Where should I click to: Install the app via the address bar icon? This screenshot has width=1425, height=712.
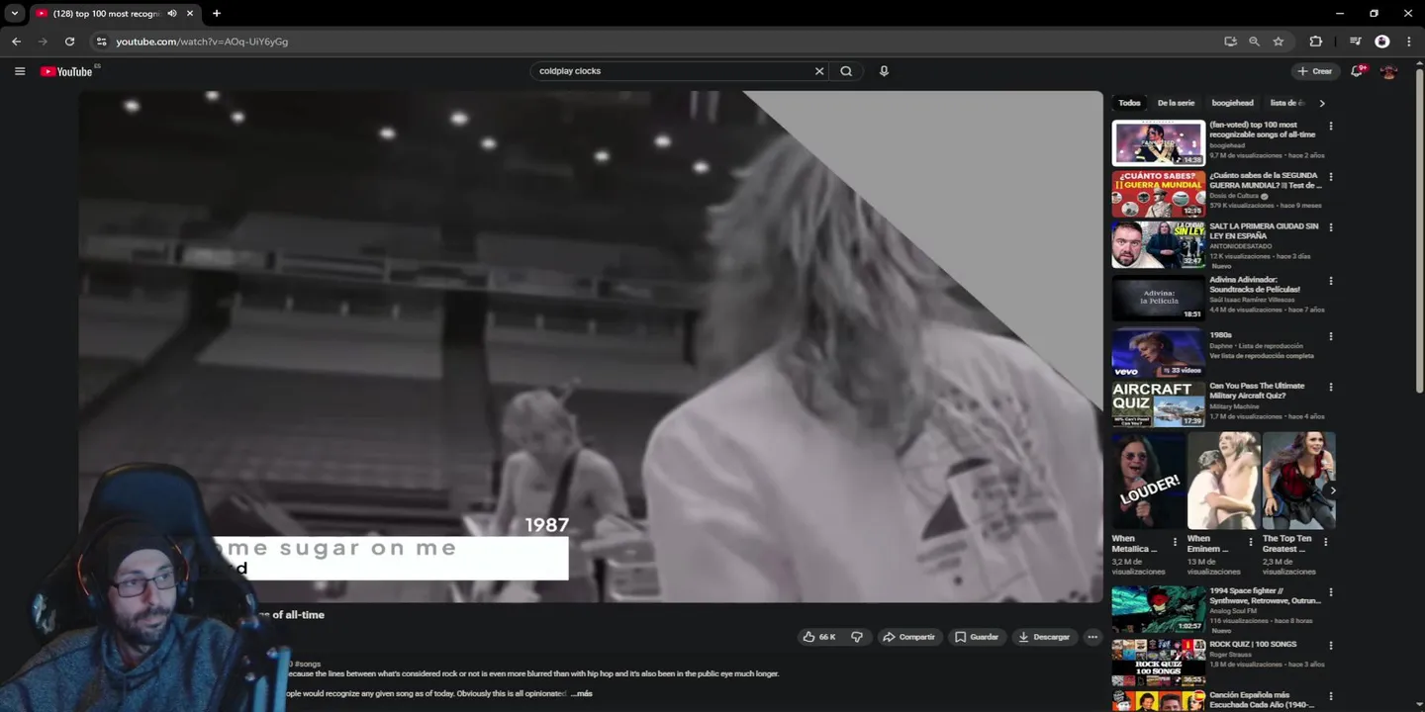(x=1230, y=42)
